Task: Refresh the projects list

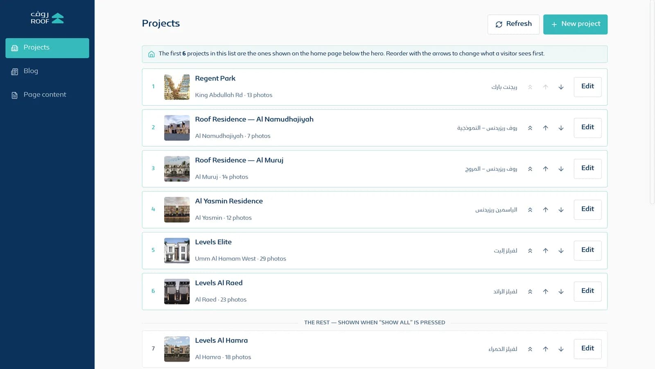Action: 513,24
